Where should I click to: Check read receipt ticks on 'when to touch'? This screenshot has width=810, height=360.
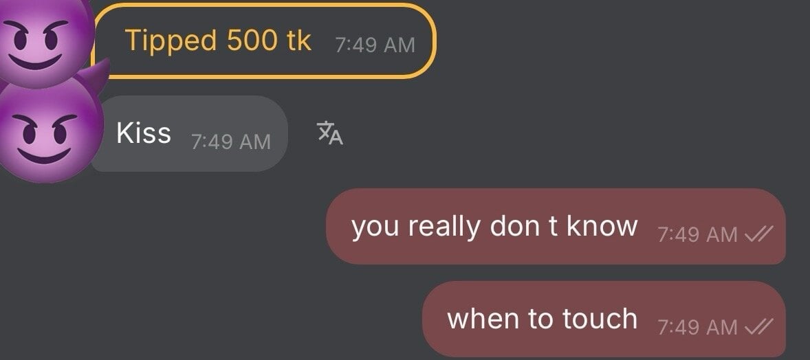click(x=759, y=327)
